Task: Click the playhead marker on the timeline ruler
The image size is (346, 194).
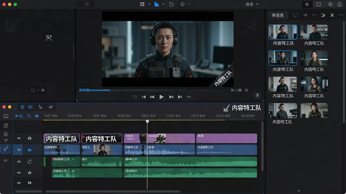Action: [147, 121]
